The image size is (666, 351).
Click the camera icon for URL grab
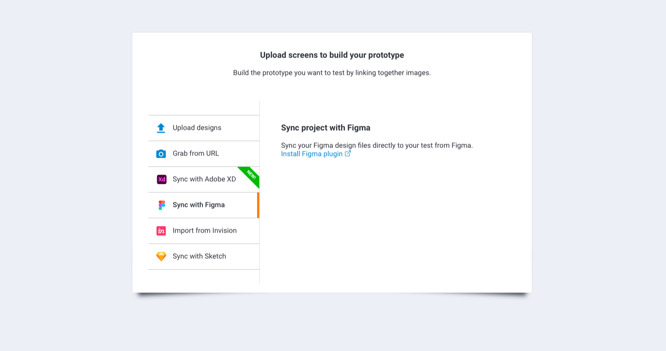[161, 154]
